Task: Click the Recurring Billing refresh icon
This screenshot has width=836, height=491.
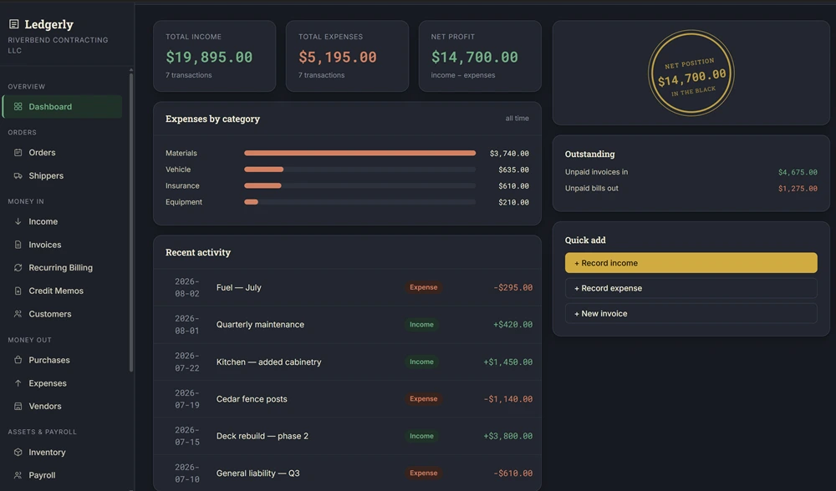Action: click(x=18, y=267)
